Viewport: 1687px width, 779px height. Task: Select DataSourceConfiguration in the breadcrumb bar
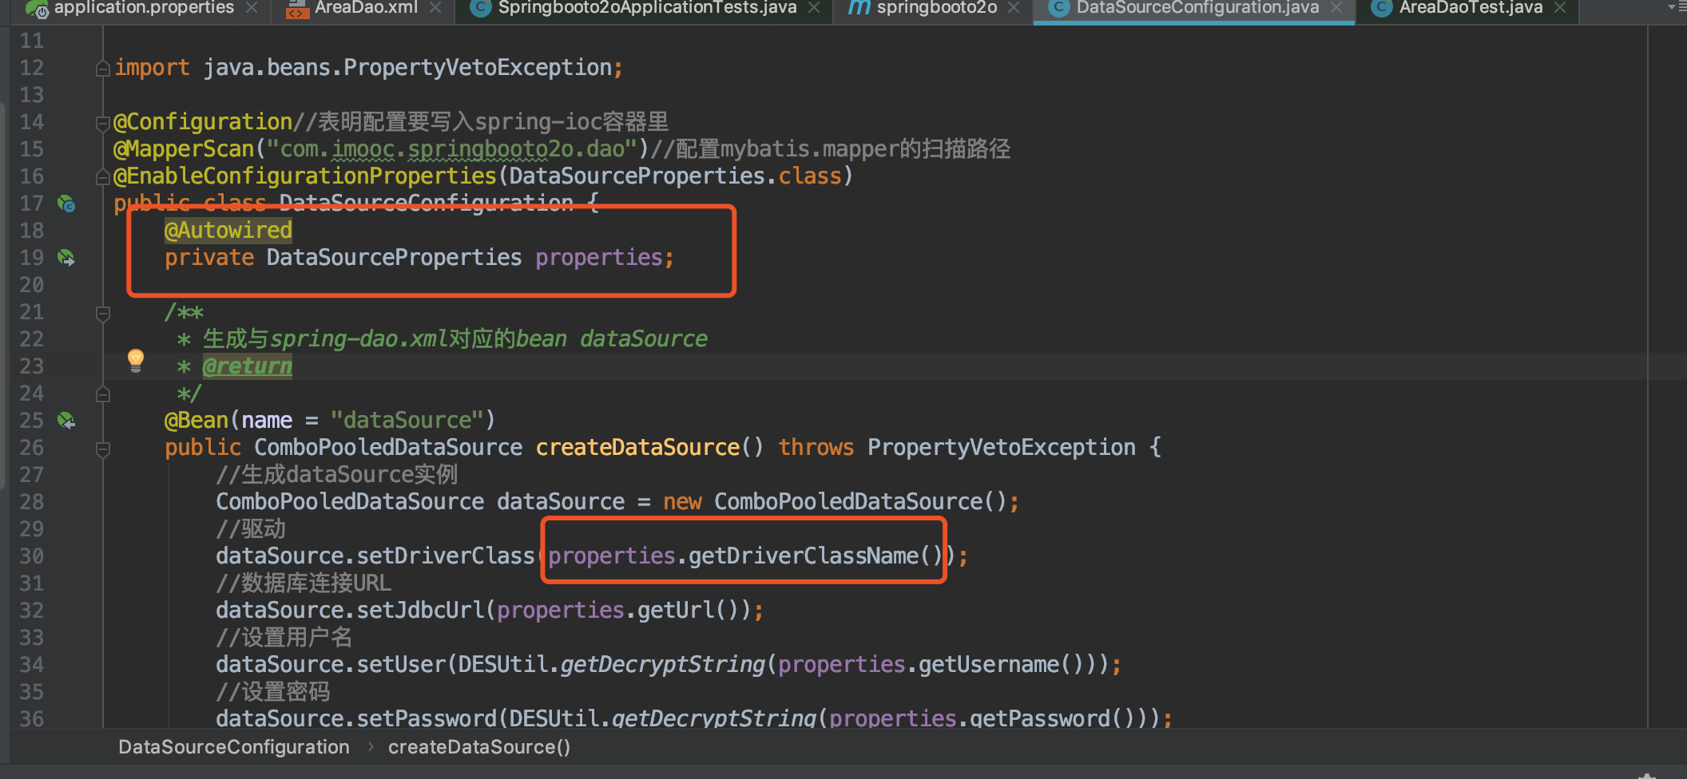234,747
